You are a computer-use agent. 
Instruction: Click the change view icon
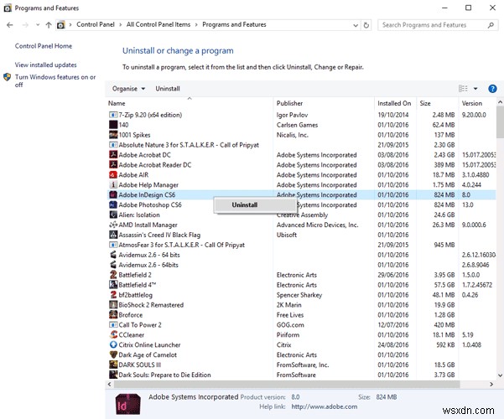[463, 89]
